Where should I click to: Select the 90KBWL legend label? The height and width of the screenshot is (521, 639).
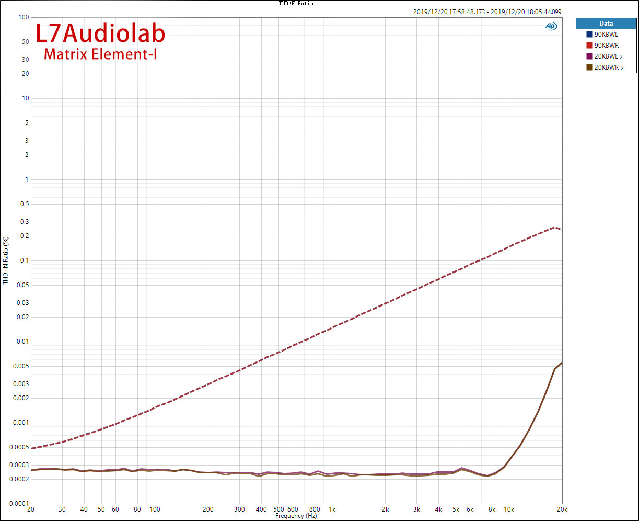click(x=606, y=35)
